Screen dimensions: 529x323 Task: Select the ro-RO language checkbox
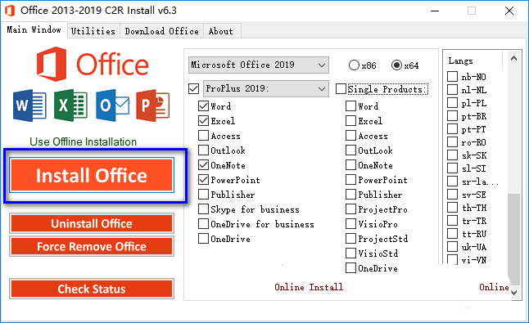[x=452, y=142]
